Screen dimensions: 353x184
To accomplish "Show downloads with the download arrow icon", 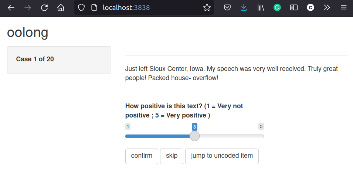I will point(244,8).
